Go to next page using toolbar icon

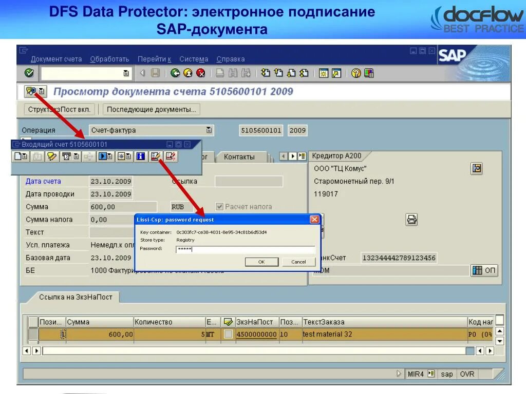(x=291, y=73)
